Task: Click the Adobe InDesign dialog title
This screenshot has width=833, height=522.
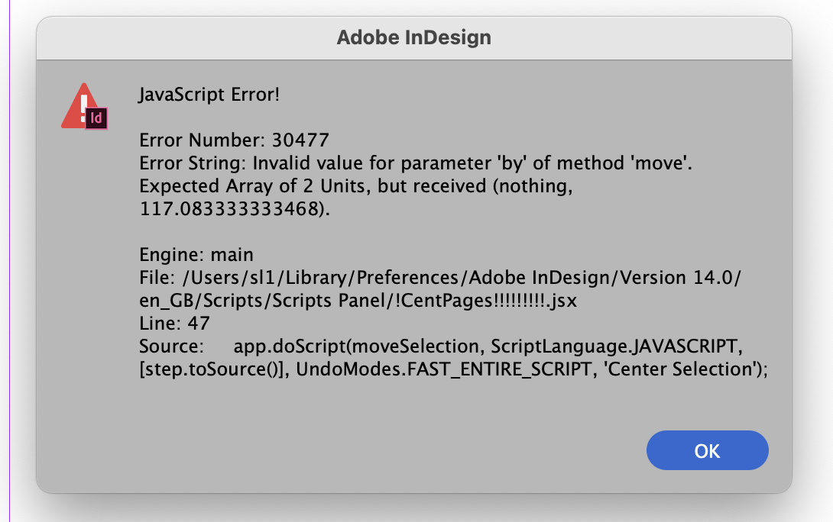Action: pos(414,37)
